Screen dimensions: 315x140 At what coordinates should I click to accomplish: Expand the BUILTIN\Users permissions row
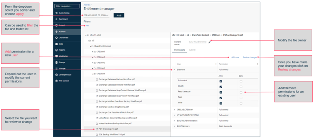pyautogui.click(x=174, y=126)
